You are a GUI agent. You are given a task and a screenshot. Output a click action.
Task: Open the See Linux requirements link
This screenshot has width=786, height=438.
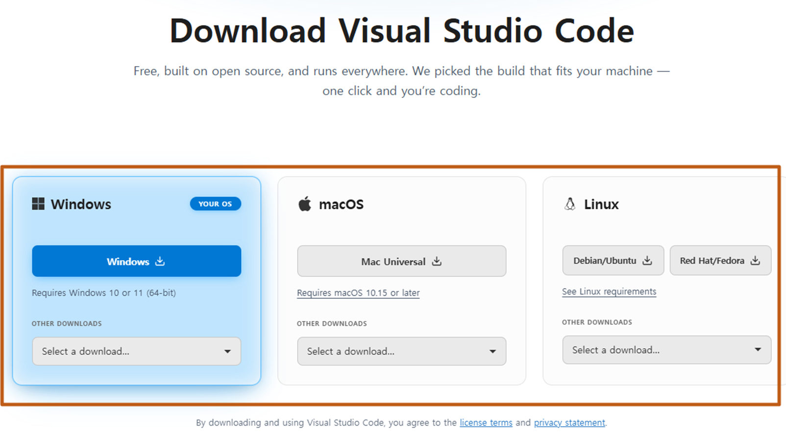coord(609,292)
